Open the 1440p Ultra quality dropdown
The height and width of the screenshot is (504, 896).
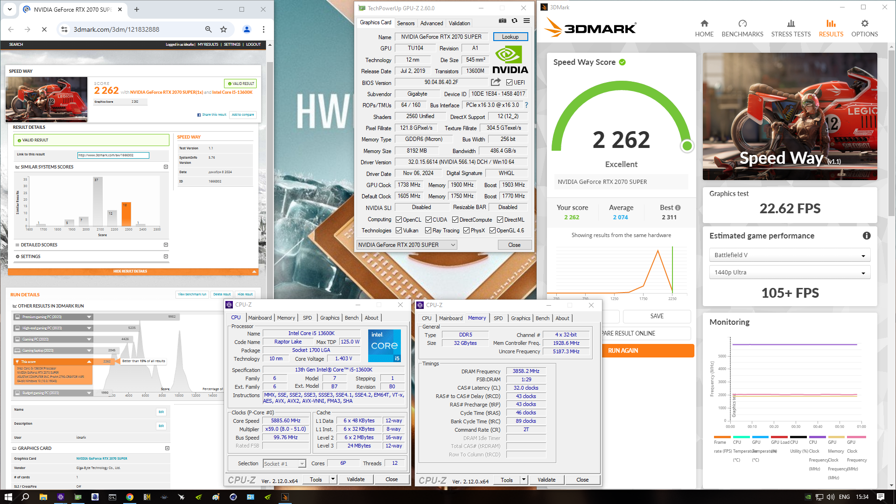tap(790, 273)
